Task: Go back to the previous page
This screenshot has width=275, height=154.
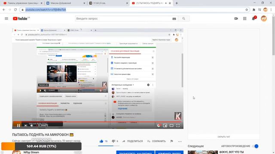Action: (x=4, y=10)
